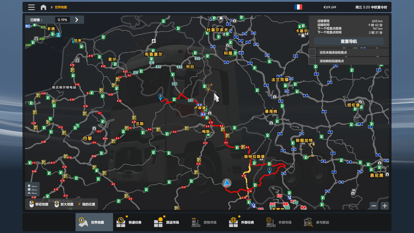Click the 列日 city label
The height and width of the screenshot is (233, 414).
tap(190, 67)
